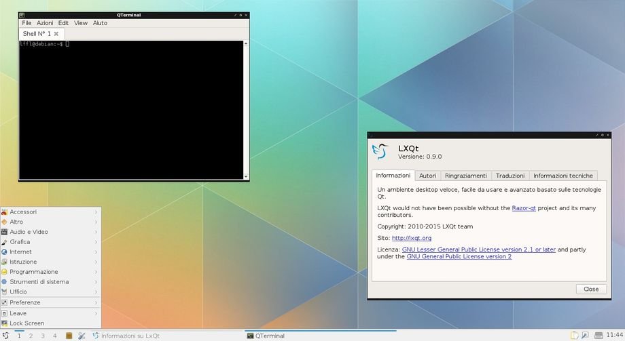This screenshot has width=625, height=341.
Task: Click the terminal scrollbar down arrow
Action: 246,177
